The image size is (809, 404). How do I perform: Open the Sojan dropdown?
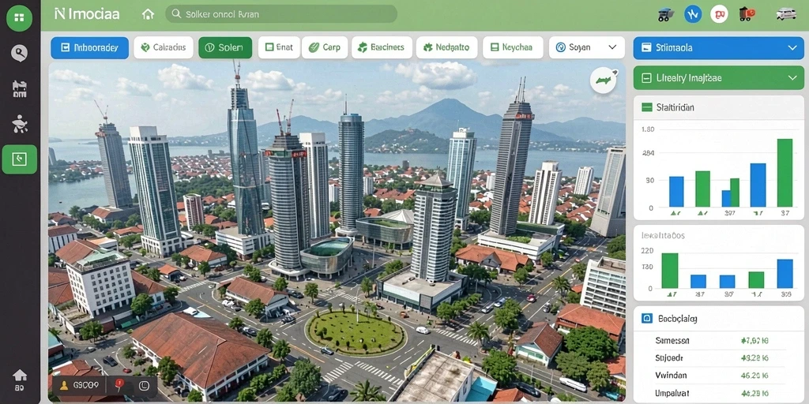pos(587,47)
